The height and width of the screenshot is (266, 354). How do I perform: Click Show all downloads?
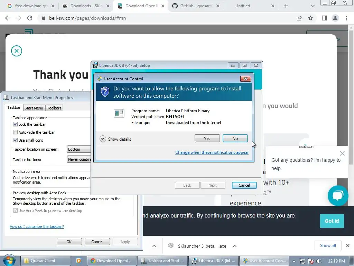328,246
